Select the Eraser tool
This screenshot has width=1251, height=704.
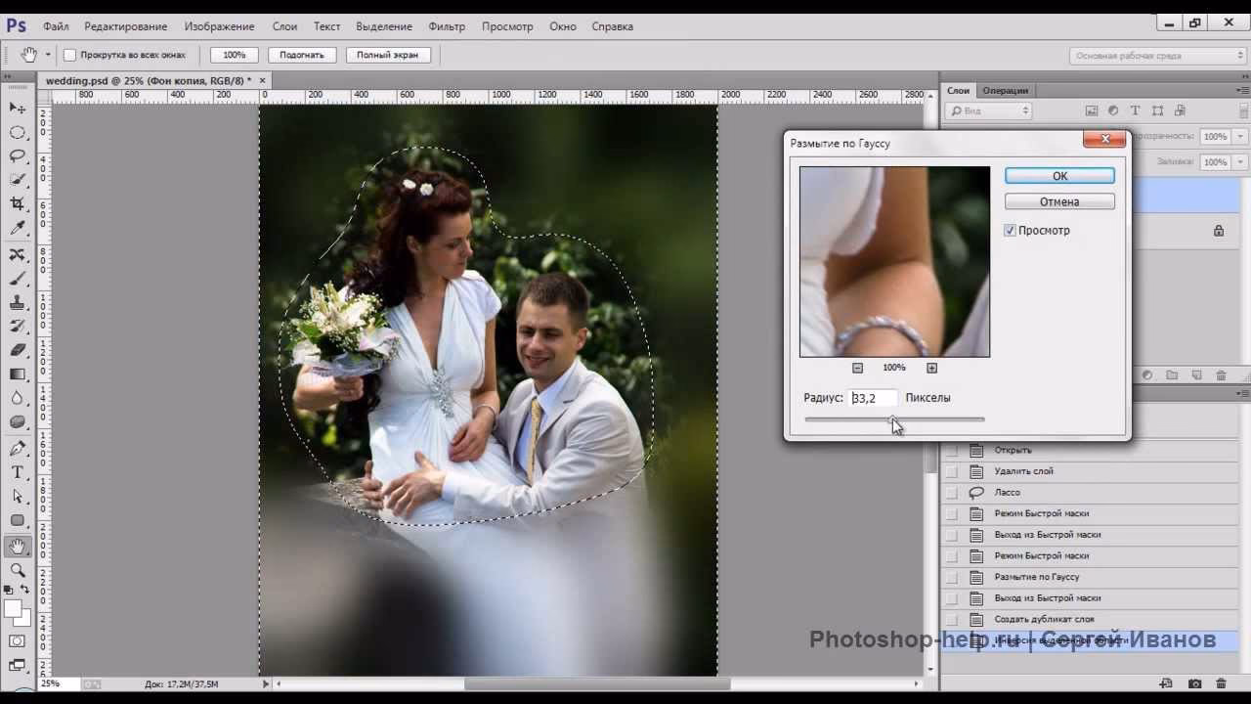pyautogui.click(x=18, y=349)
